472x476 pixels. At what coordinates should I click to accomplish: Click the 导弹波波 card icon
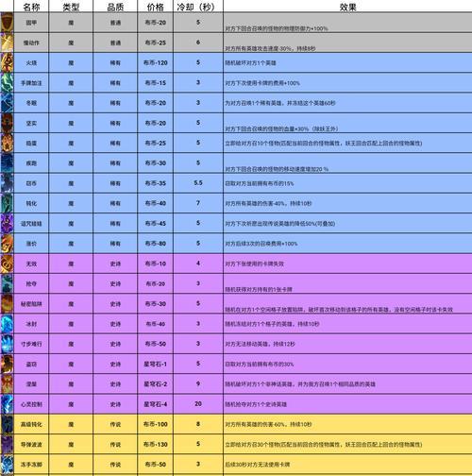pos(7,445)
